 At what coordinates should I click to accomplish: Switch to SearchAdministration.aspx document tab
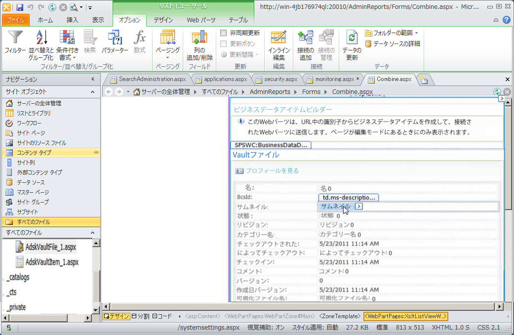click(x=148, y=79)
